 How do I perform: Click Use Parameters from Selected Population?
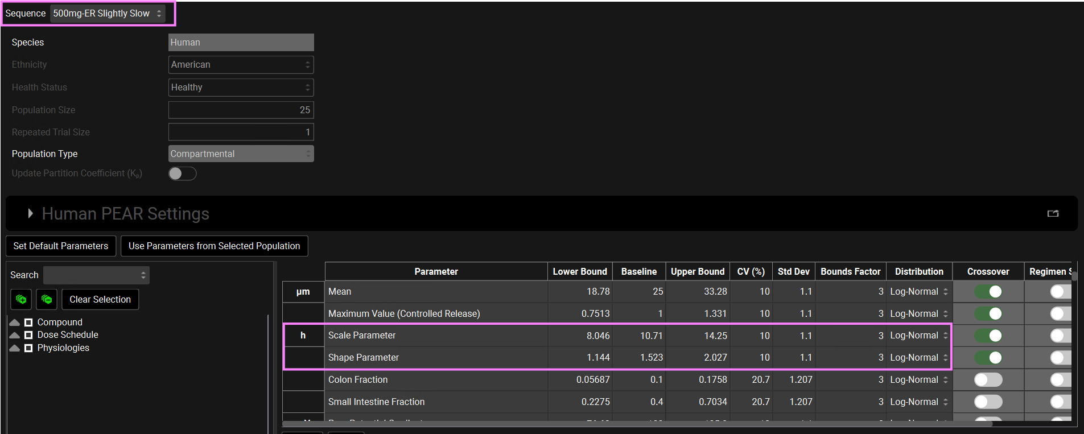(x=214, y=246)
